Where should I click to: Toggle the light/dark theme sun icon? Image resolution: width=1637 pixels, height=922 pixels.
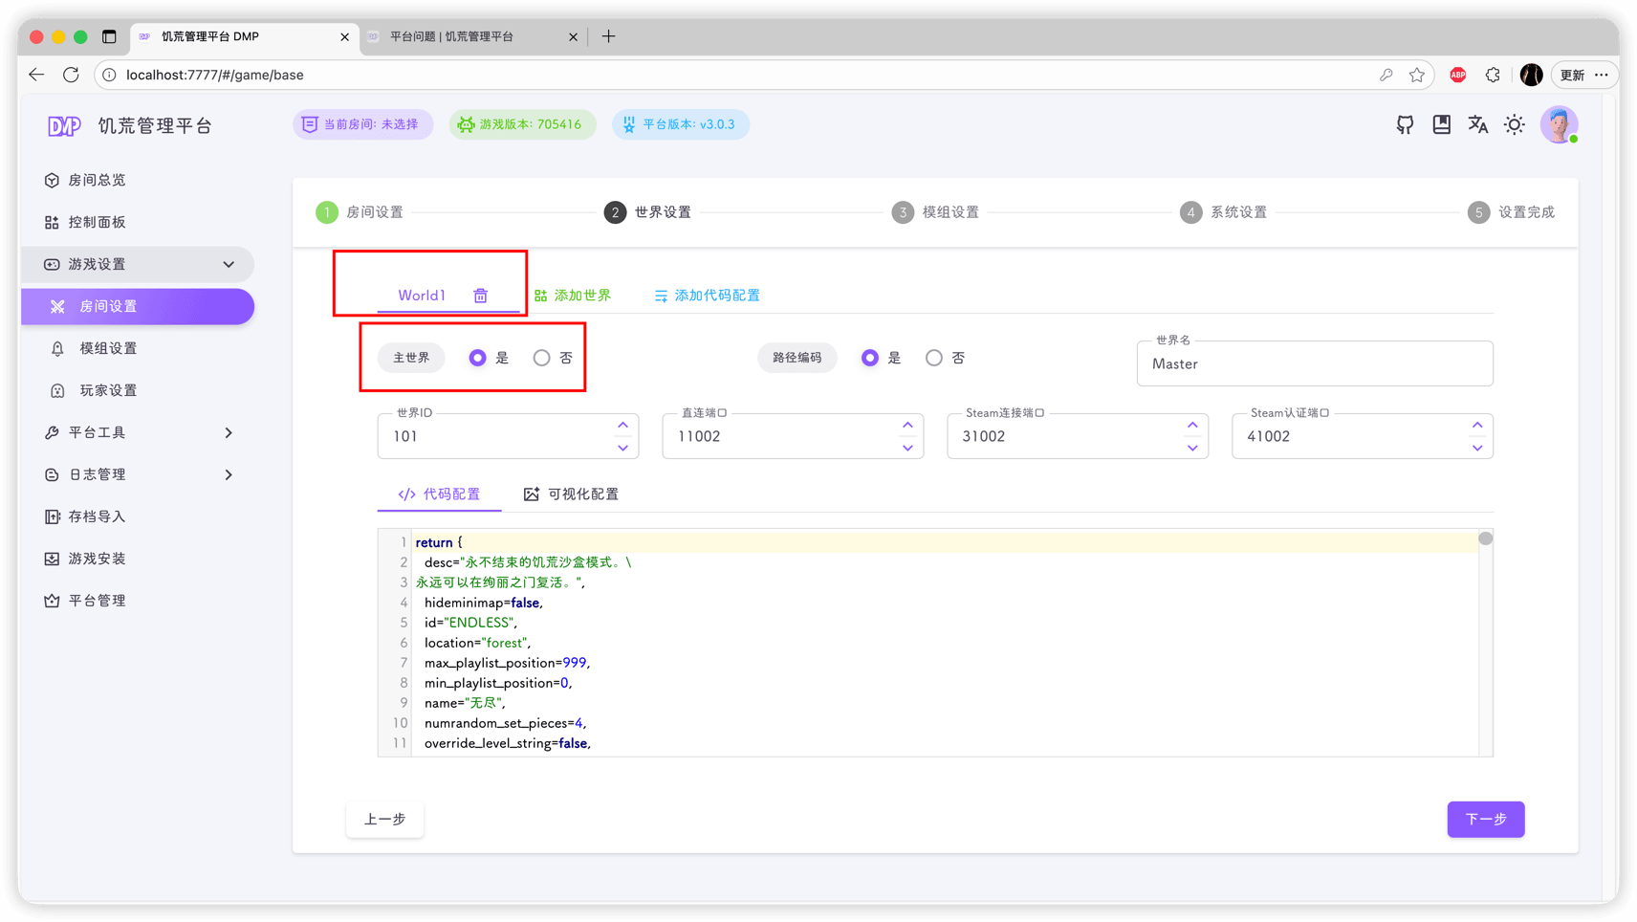pyautogui.click(x=1514, y=124)
